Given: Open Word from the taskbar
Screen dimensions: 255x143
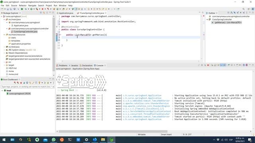Looking at the screenshot, I should point(78,139).
